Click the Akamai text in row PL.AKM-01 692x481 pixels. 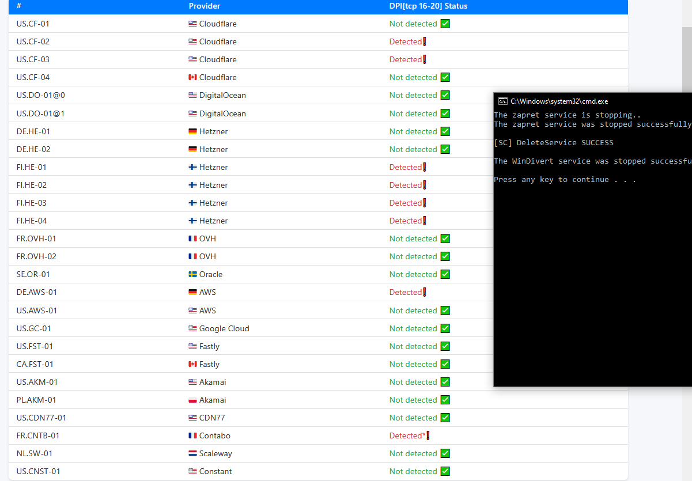coord(213,400)
